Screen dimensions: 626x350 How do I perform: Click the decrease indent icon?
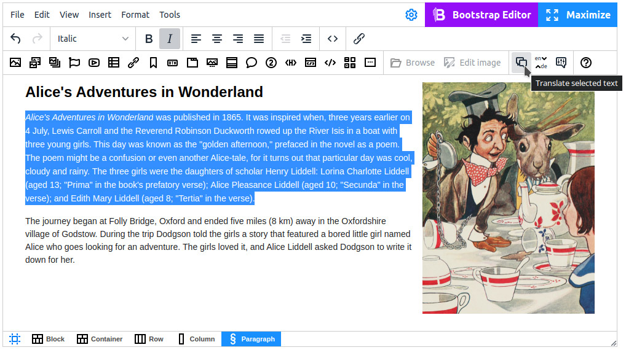(x=285, y=39)
